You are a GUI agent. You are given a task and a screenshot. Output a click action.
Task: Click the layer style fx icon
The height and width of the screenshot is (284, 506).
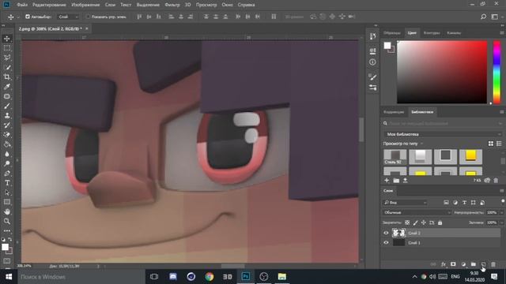click(x=444, y=264)
